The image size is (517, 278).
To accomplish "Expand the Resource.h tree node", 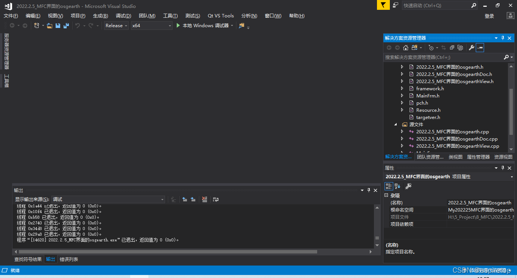I will 402,110.
